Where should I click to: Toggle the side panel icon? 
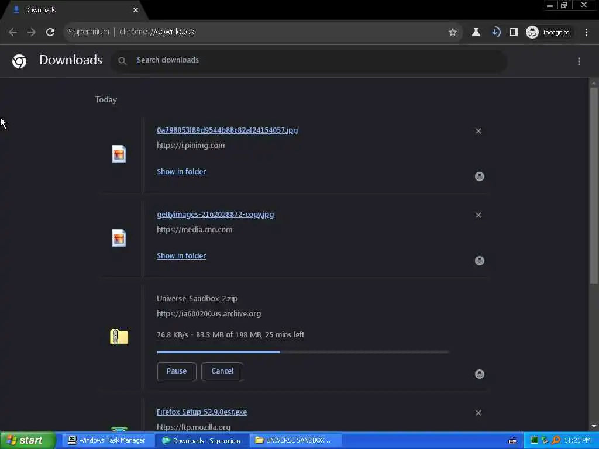pos(514,32)
